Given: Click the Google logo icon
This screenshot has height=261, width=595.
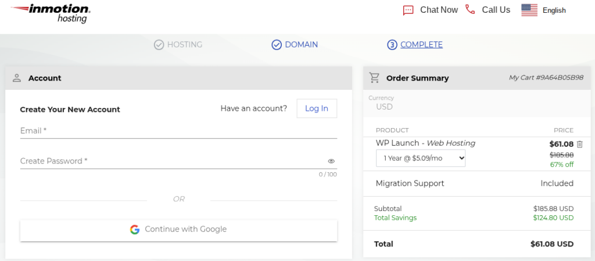Looking at the screenshot, I should tap(135, 230).
